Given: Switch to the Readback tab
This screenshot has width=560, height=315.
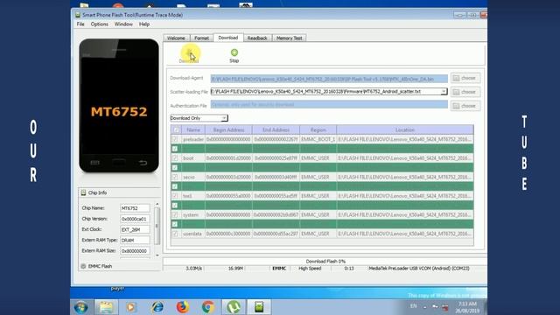Looking at the screenshot, I should coord(257,38).
